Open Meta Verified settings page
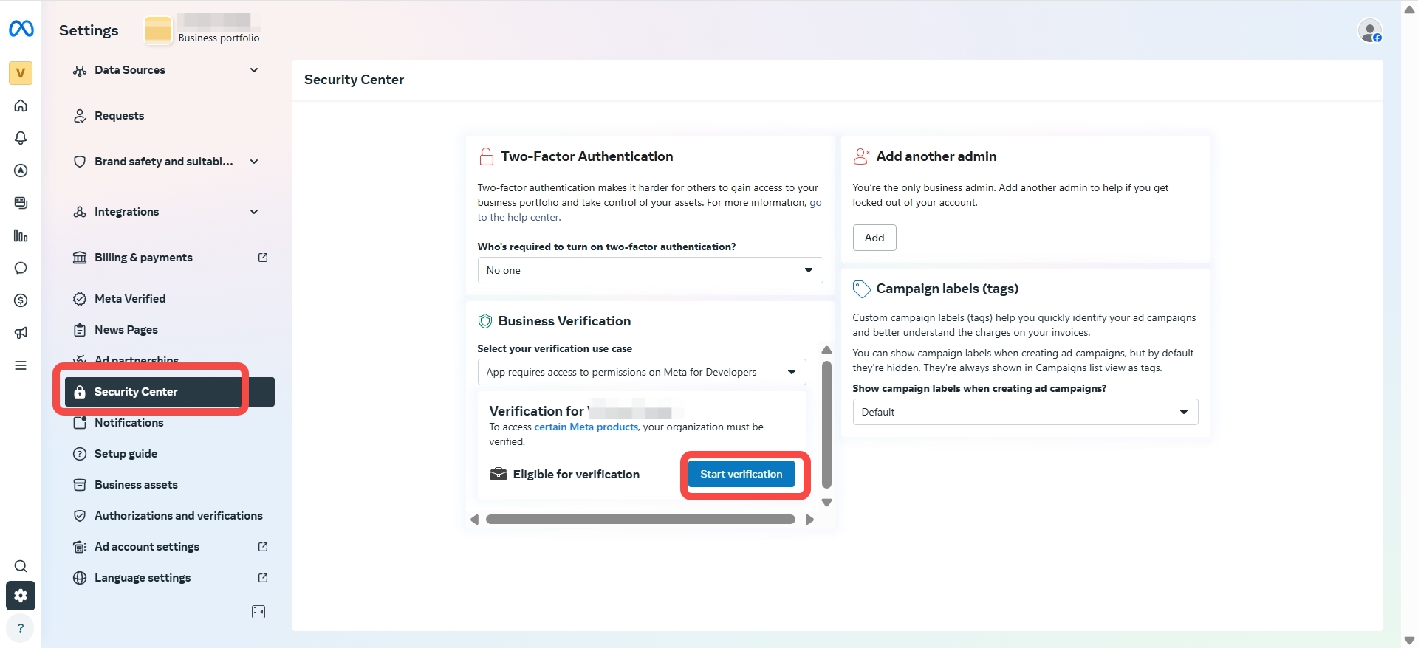This screenshot has height=648, width=1418. coord(130,299)
